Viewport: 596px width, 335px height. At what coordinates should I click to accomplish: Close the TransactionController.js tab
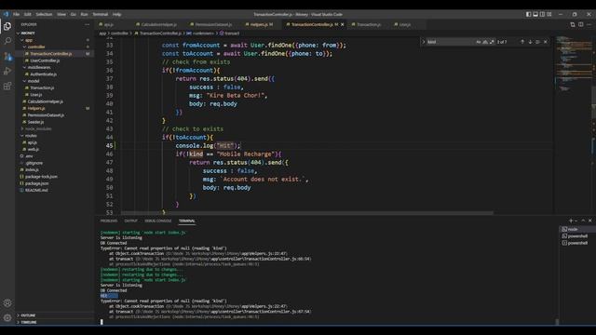(x=343, y=24)
